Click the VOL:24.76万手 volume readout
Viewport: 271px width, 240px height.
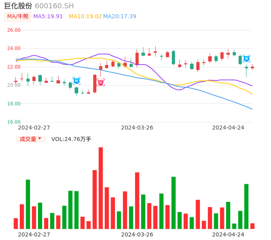[x=71, y=139]
